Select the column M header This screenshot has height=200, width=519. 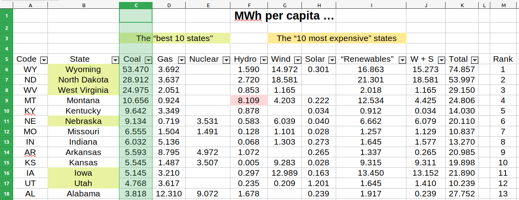pos(503,5)
